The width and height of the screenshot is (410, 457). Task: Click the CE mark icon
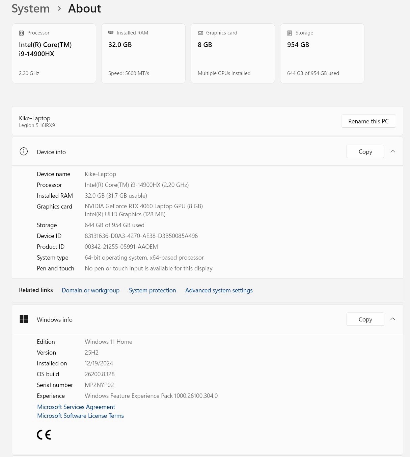pyautogui.click(x=44, y=435)
